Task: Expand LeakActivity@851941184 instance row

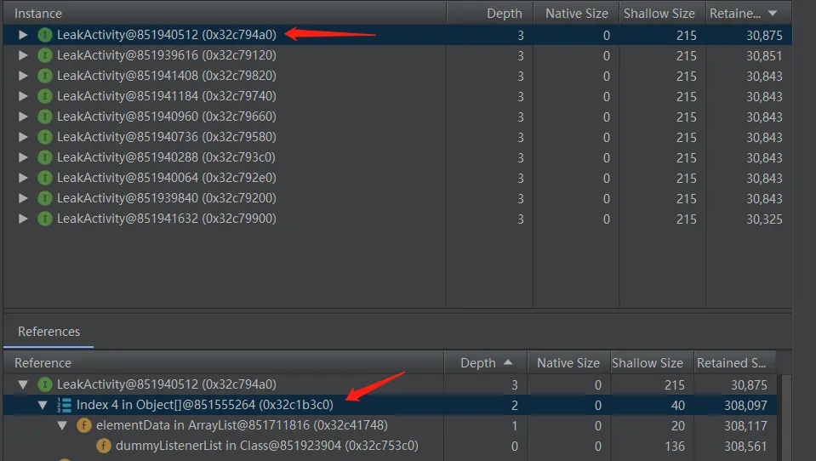Action: [x=23, y=96]
